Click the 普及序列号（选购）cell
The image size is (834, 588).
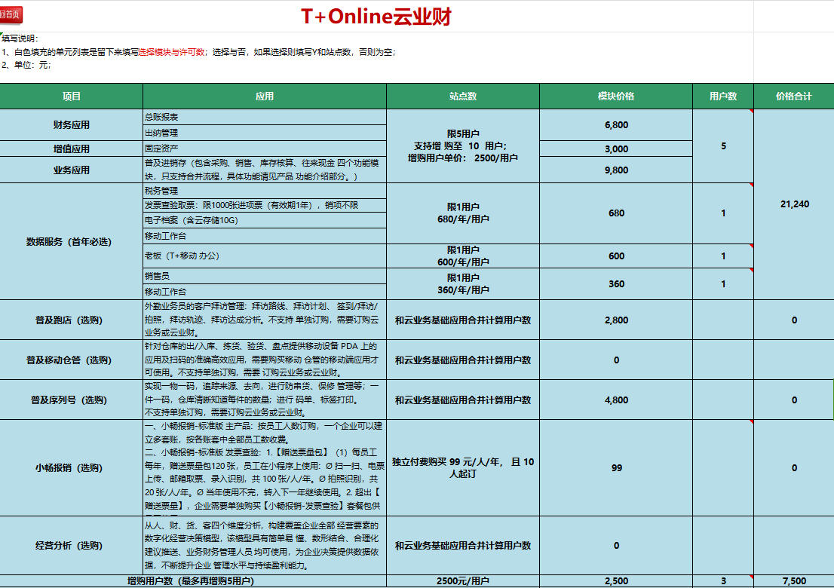tap(72, 400)
